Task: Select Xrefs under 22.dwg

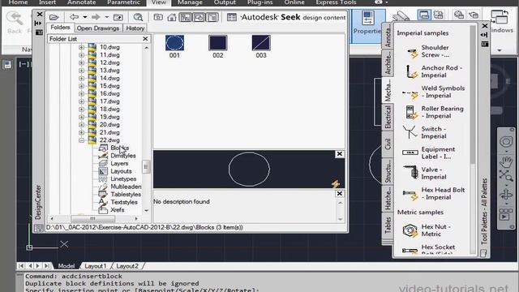Action: (118, 210)
